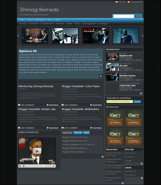Viewport: 161px width, 185px height.
Task: Click the Submit email feed button
Action: (137, 102)
